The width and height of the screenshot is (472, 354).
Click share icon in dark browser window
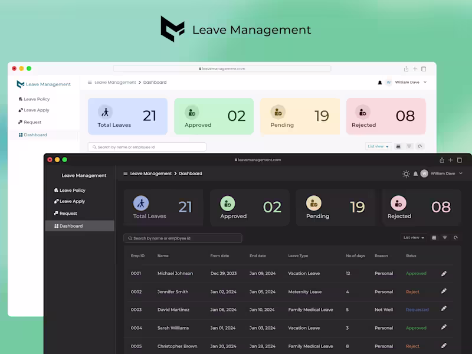[441, 160]
